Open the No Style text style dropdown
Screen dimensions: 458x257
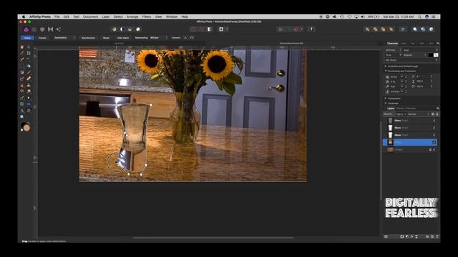pos(411,60)
